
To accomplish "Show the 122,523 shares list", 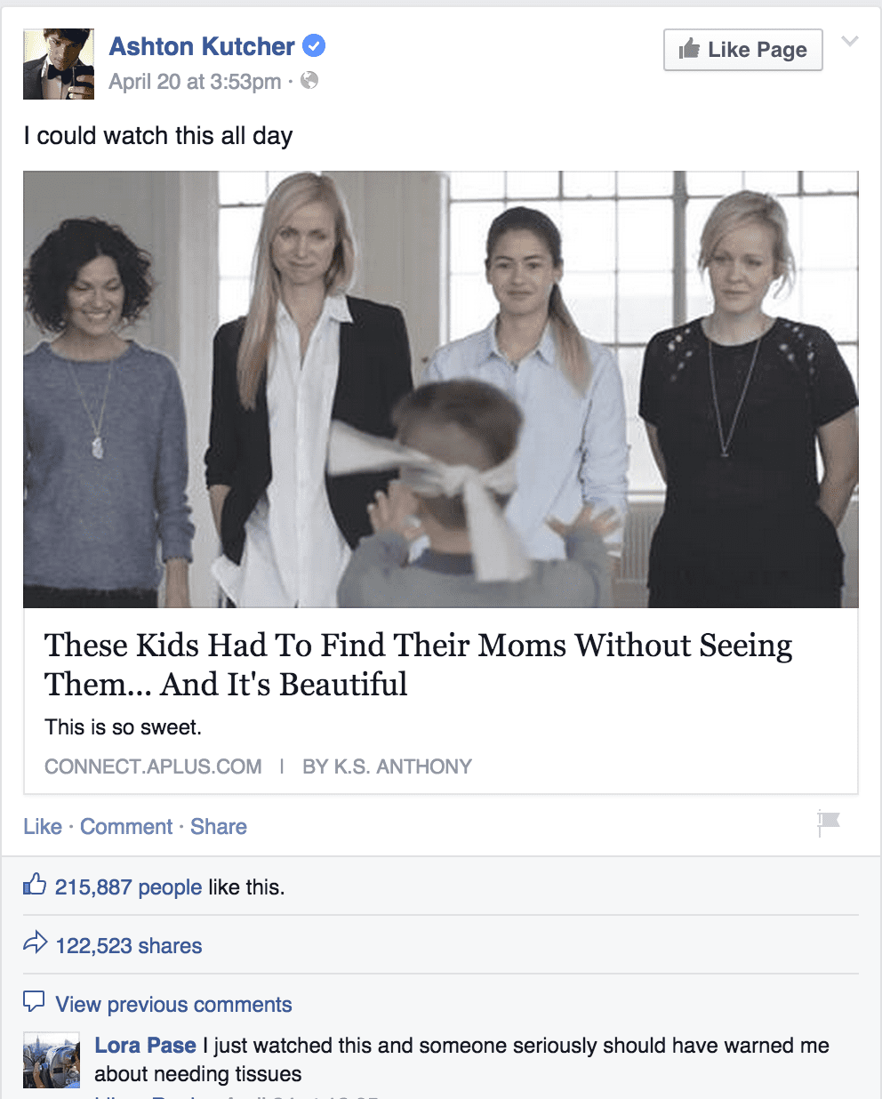I will click(129, 946).
